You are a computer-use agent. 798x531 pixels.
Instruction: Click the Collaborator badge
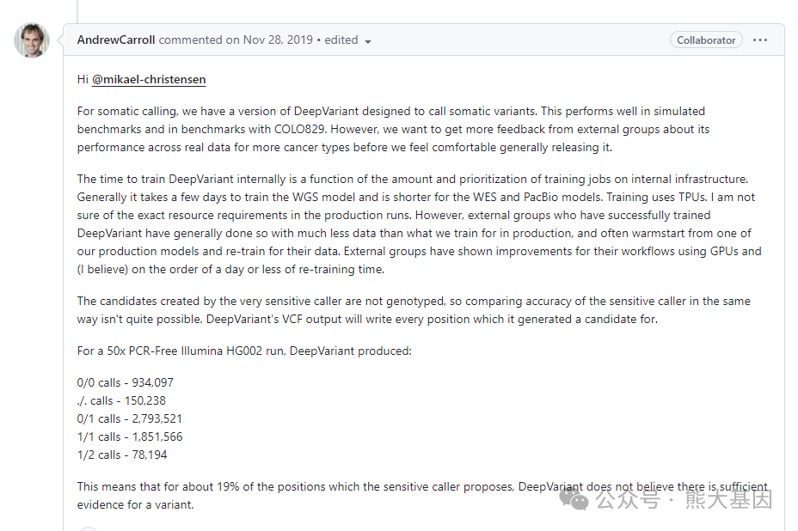[x=705, y=40]
